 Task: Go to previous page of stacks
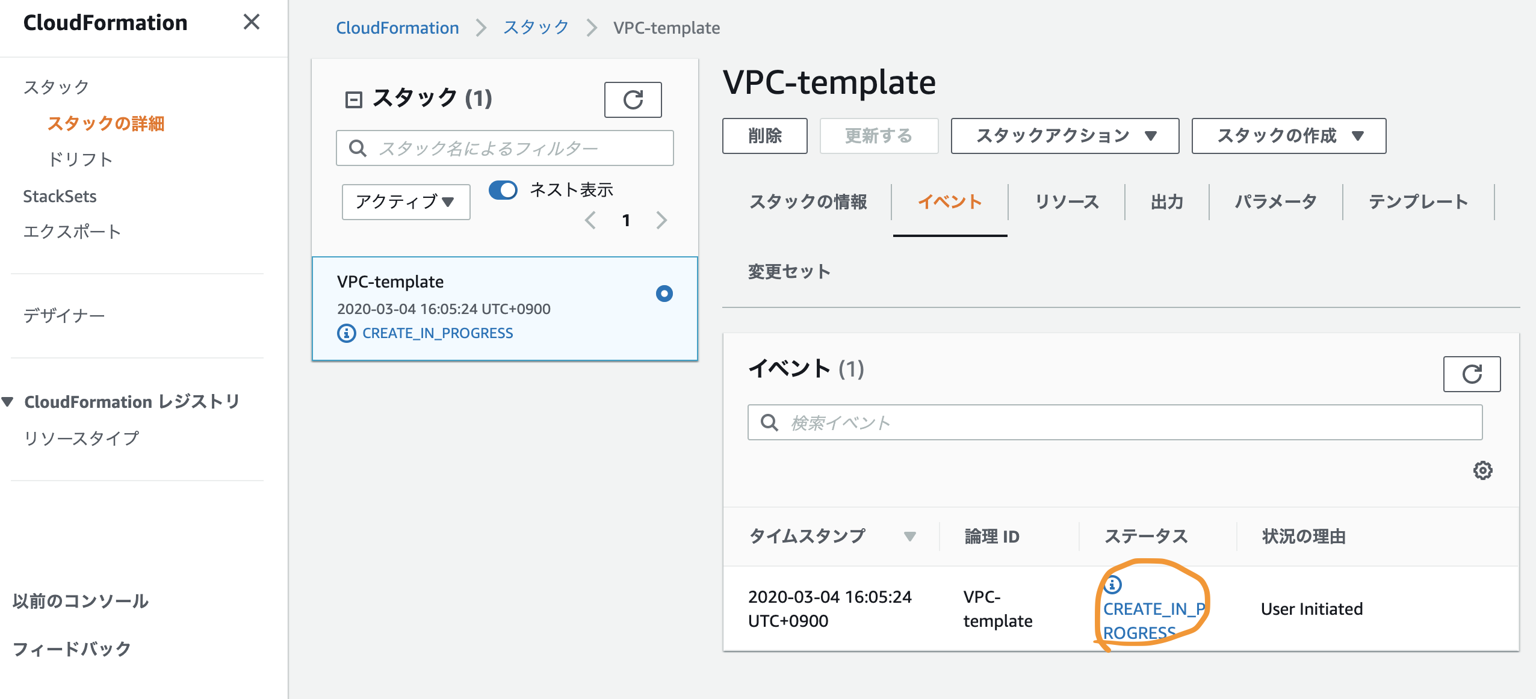coord(590,220)
